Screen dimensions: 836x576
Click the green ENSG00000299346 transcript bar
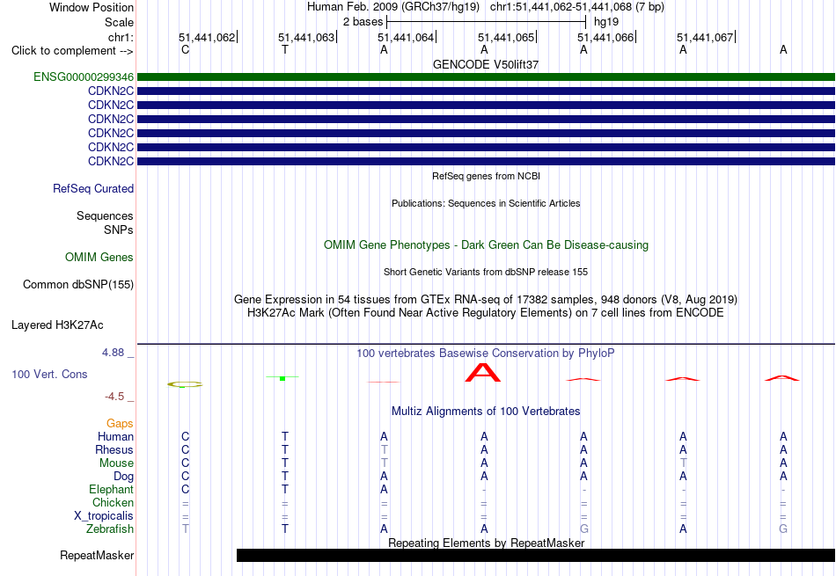(486, 77)
